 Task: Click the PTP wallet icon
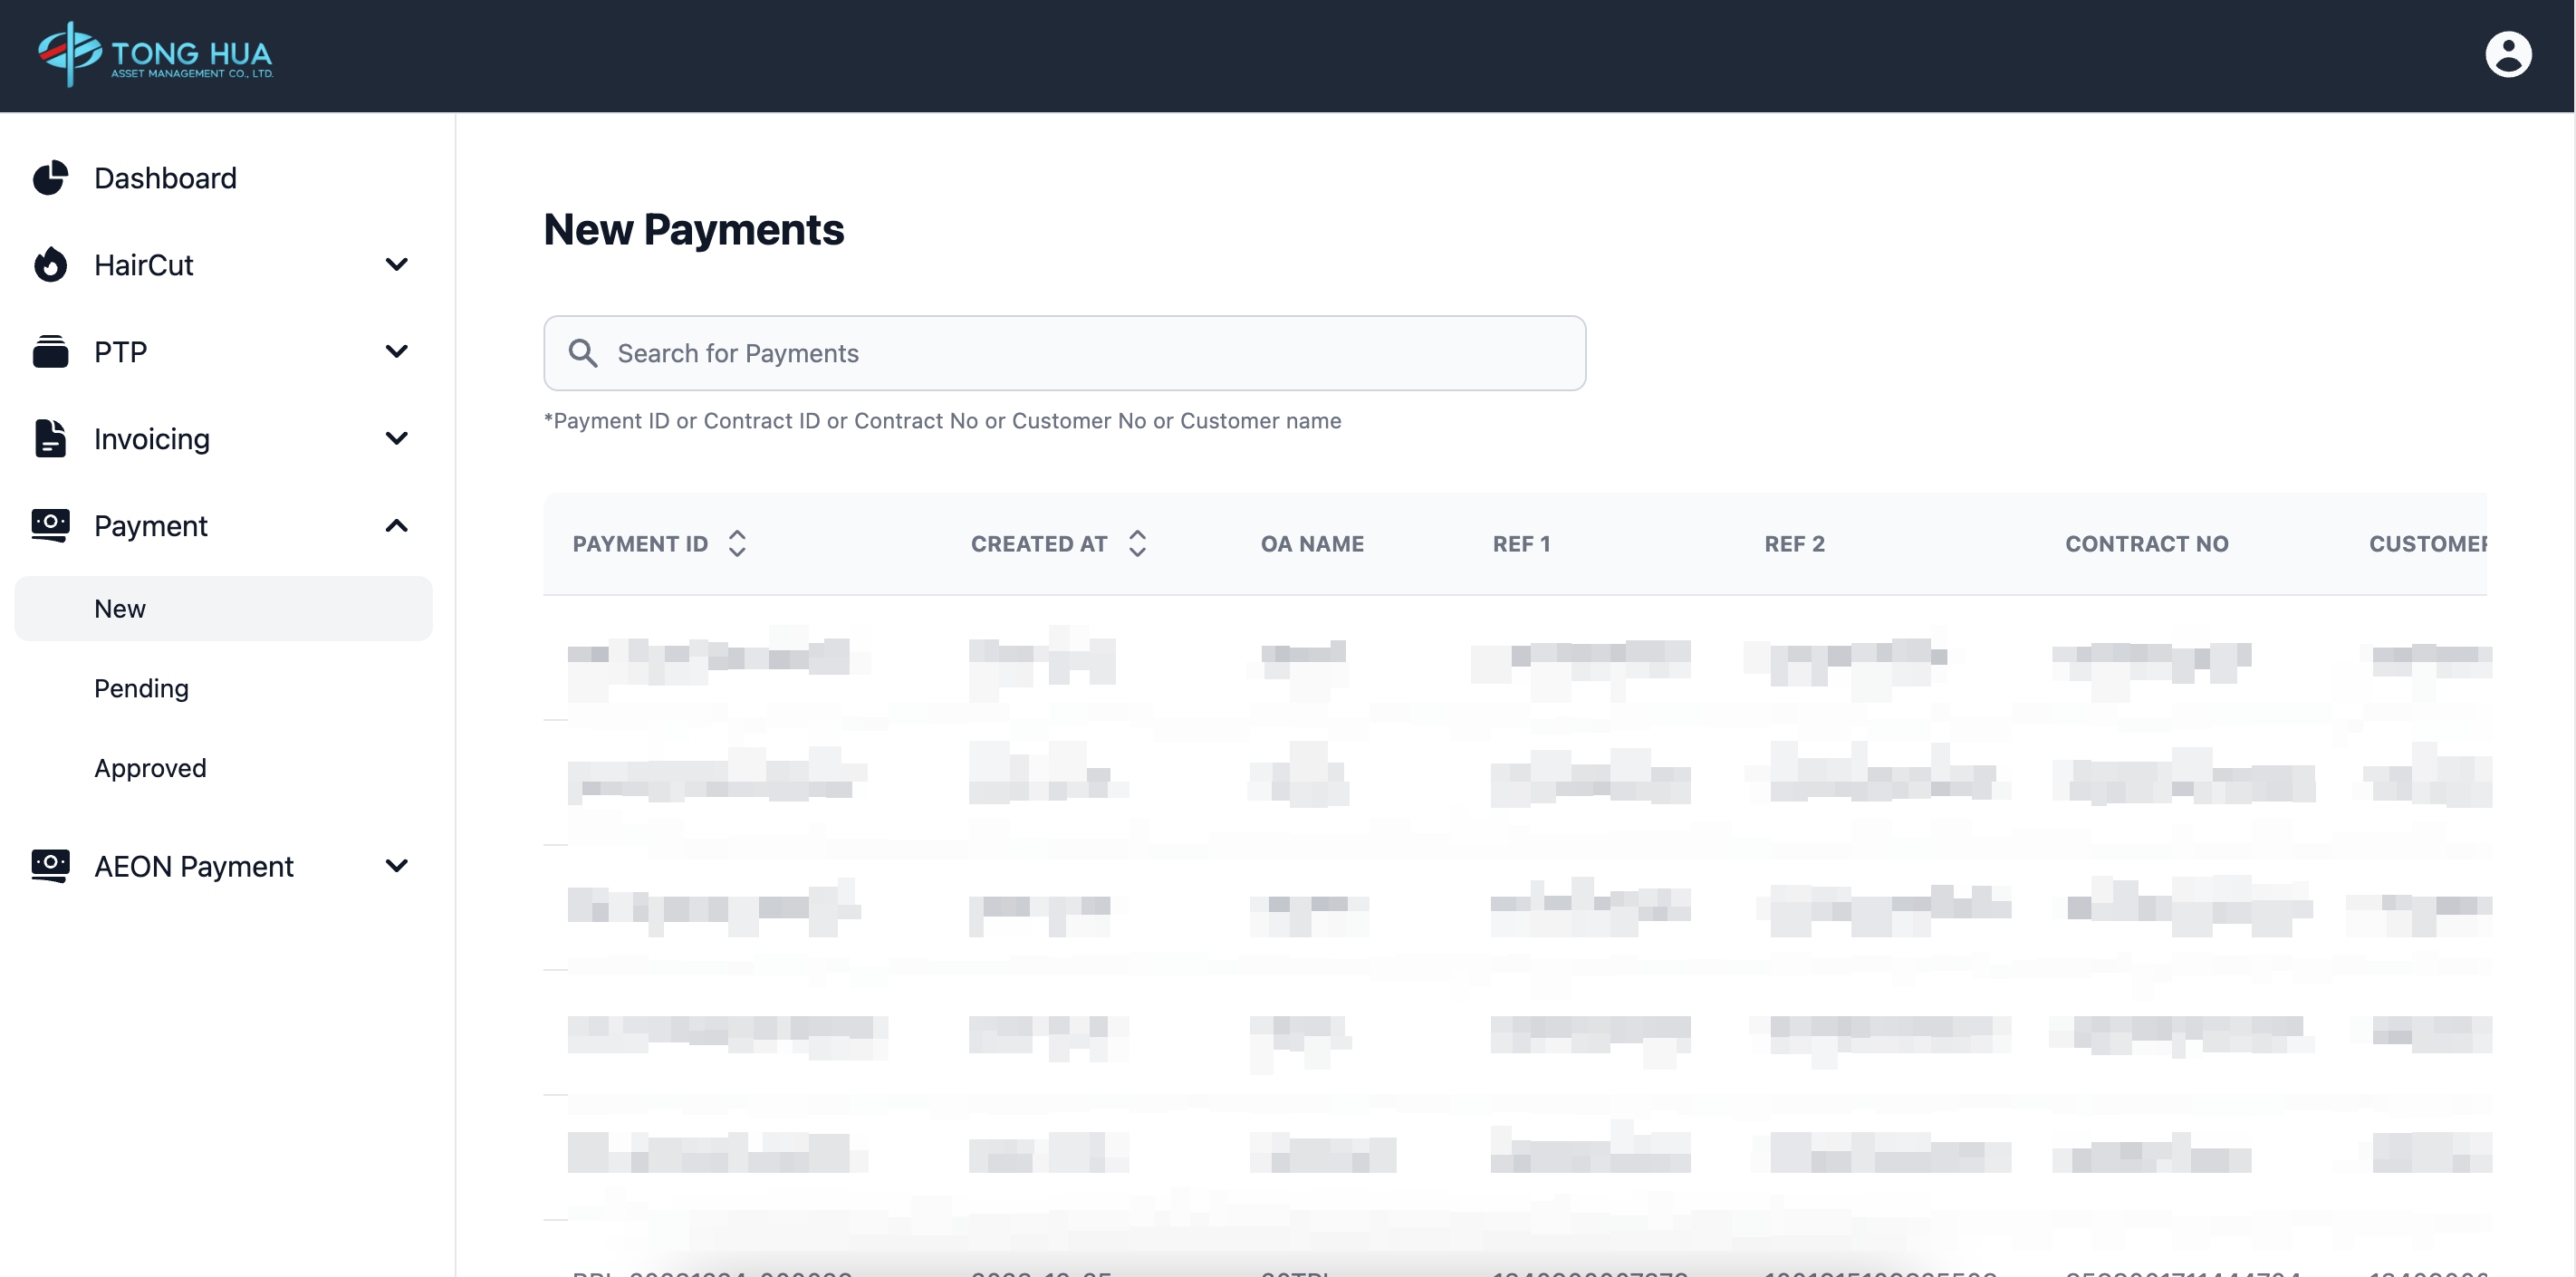(x=50, y=352)
